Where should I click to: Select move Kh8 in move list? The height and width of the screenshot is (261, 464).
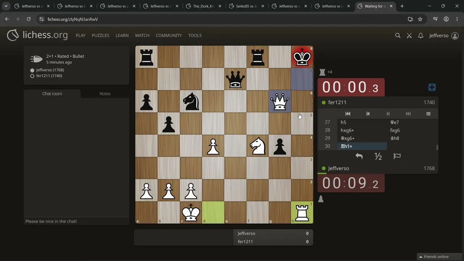pyautogui.click(x=411, y=138)
